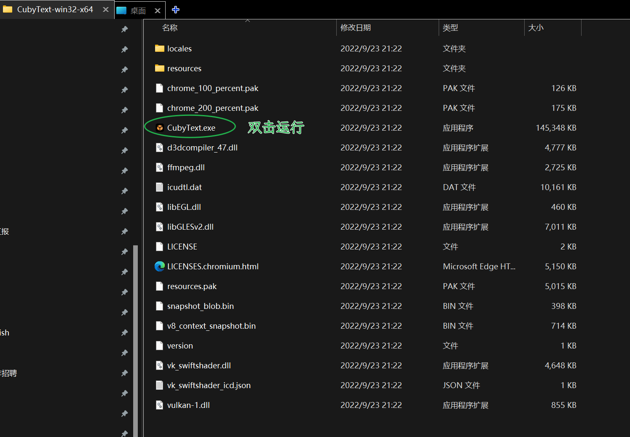
Task: Close the CubyText-win32-x64 tab
Action: click(106, 9)
